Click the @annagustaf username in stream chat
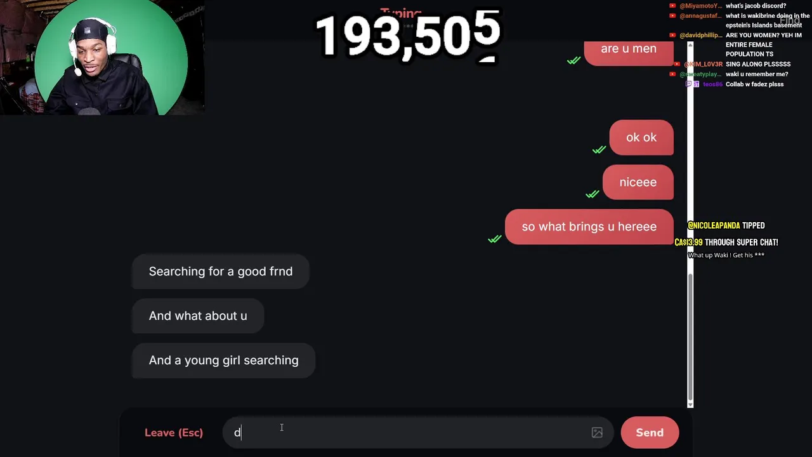Image resolution: width=812 pixels, height=457 pixels. [700, 15]
